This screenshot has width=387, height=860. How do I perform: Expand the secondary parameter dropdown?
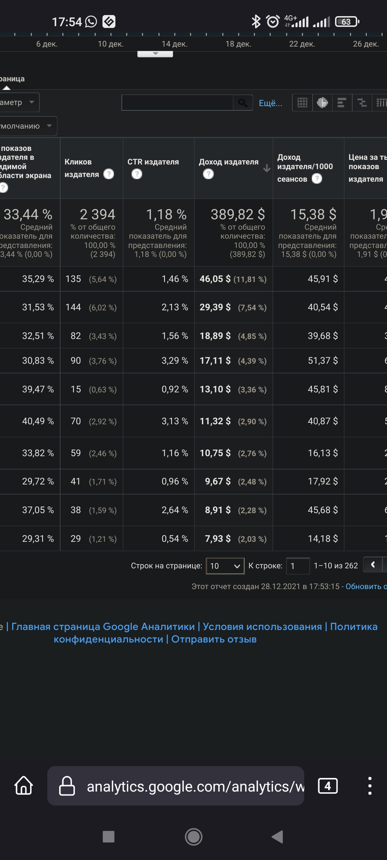pos(19,102)
